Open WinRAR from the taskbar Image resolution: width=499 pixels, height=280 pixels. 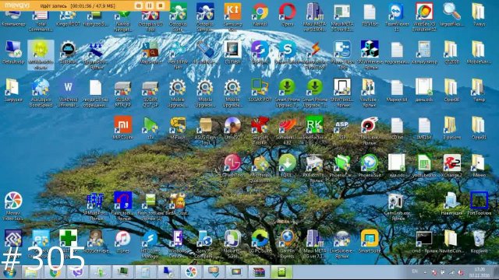click(259, 272)
